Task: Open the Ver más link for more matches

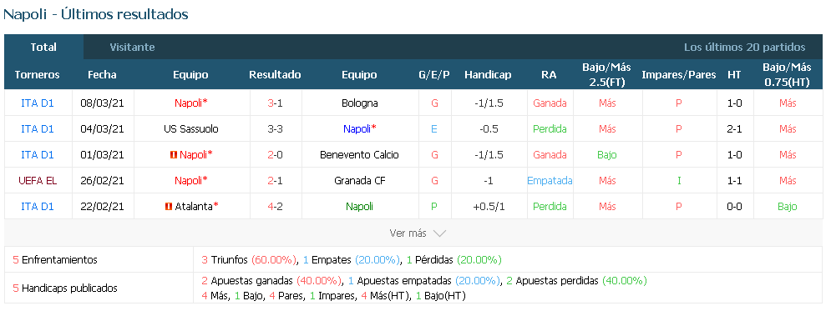Action: point(408,233)
